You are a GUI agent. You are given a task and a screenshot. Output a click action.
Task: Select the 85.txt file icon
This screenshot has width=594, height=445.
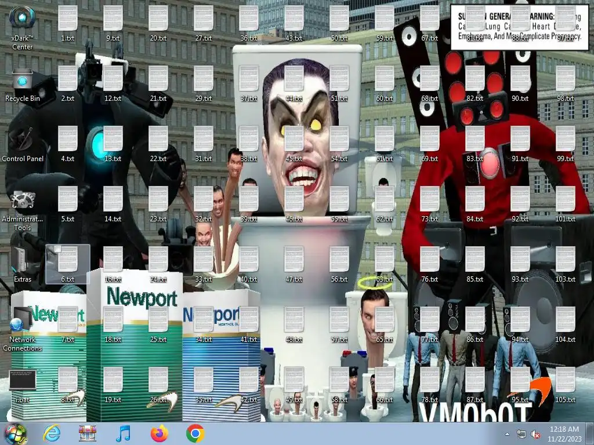(475, 259)
